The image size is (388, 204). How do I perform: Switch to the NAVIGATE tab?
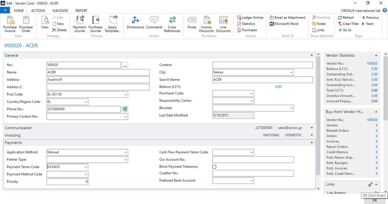tap(60, 11)
